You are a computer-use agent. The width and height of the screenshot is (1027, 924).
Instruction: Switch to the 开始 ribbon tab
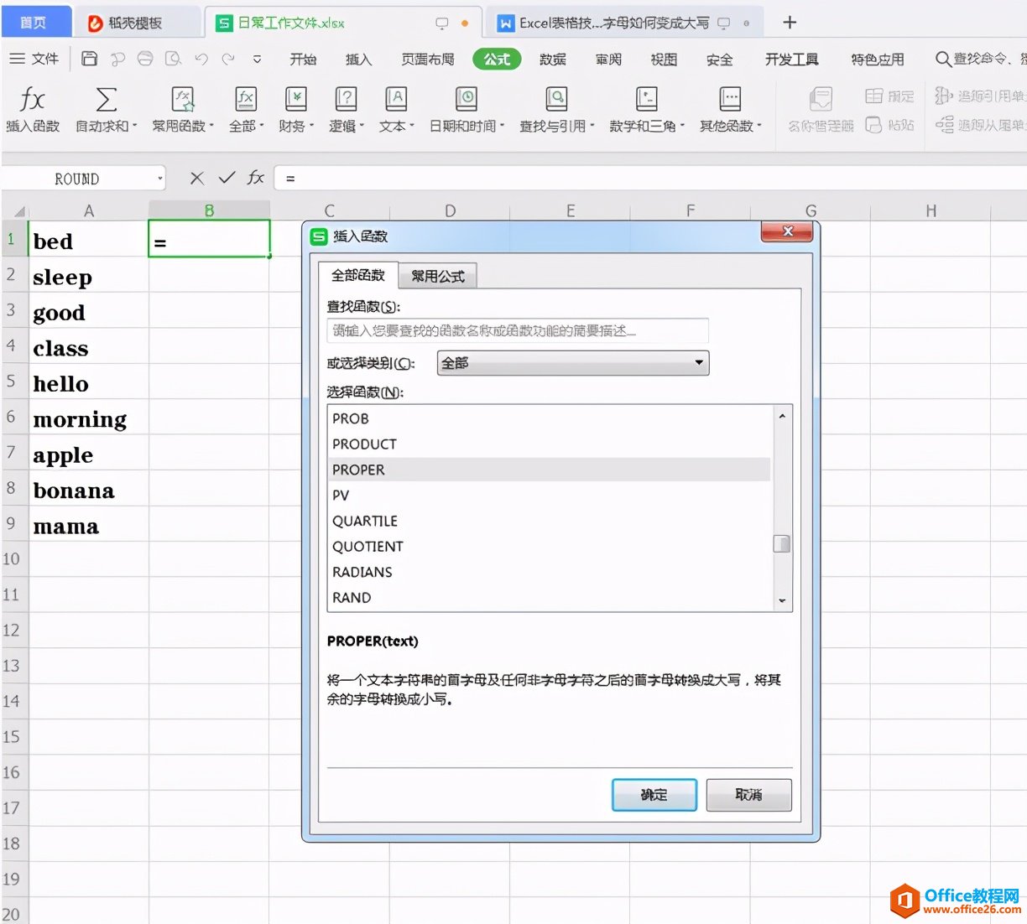tap(303, 60)
